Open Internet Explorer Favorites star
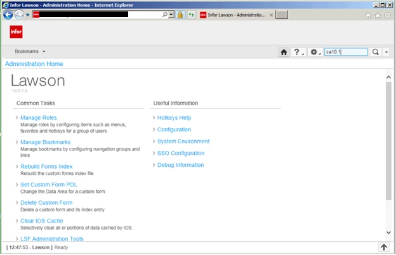Image resolution: width=396 pixels, height=255 pixels. (x=378, y=16)
